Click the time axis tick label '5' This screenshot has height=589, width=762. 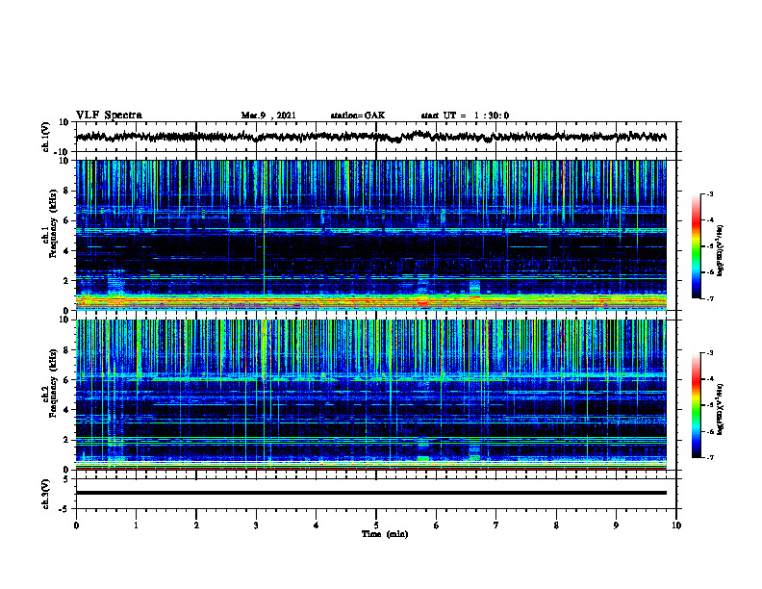click(376, 525)
